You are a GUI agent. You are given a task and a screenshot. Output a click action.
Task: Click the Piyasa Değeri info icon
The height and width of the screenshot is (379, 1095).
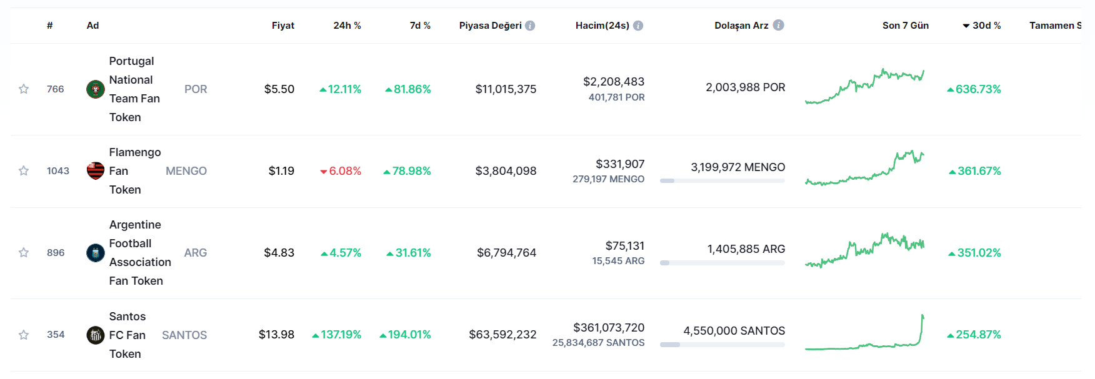(x=530, y=26)
